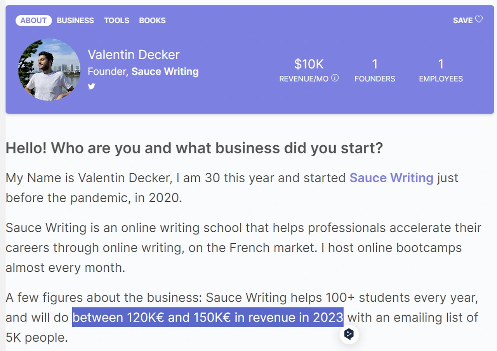Click the floating translate icon below highlighted text
The width and height of the screenshot is (497, 351).
pos(349,334)
